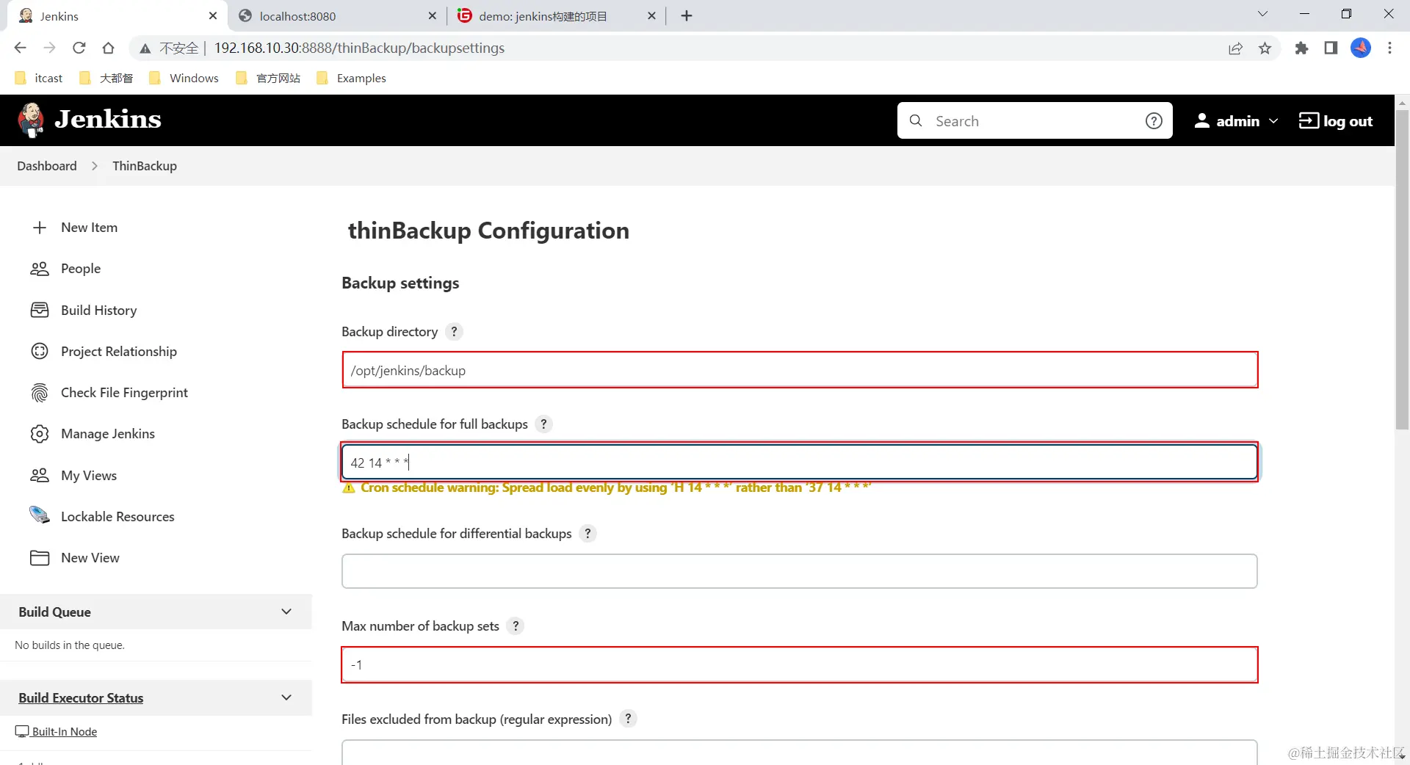This screenshot has width=1410, height=765.
Task: Open the 官方网站 bookmark folder
Action: tap(268, 78)
